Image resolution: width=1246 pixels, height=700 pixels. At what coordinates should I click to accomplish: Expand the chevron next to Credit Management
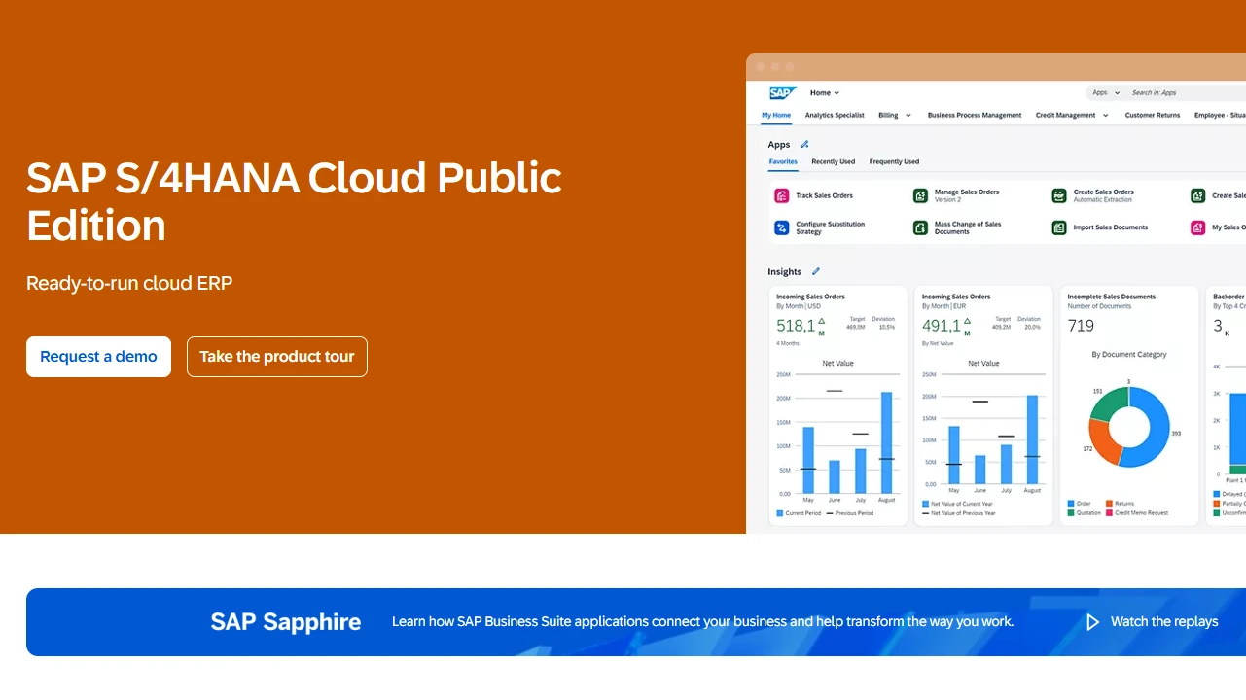(x=1105, y=116)
